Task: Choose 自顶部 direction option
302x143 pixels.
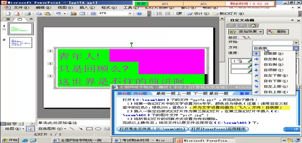Action: (x=274, y=70)
